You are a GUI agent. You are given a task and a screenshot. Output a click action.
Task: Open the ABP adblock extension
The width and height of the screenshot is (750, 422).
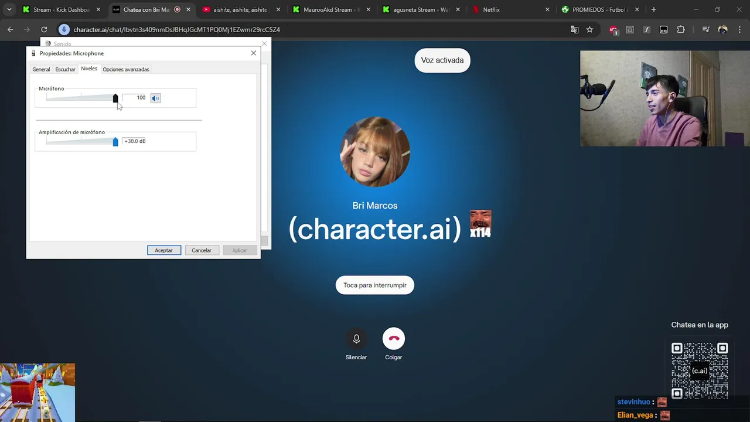pos(613,29)
